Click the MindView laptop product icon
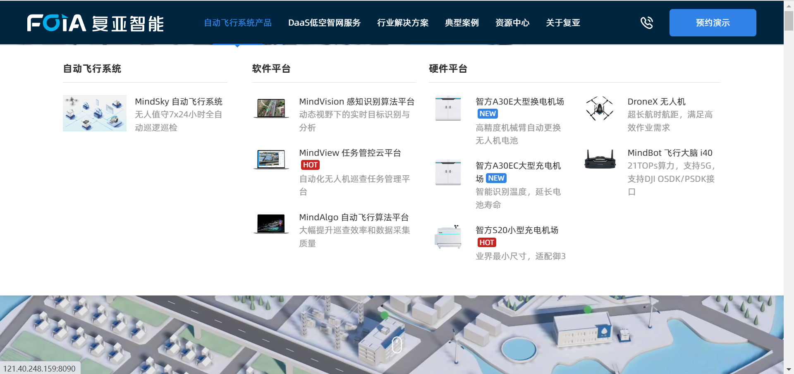The image size is (794, 374). (x=271, y=160)
